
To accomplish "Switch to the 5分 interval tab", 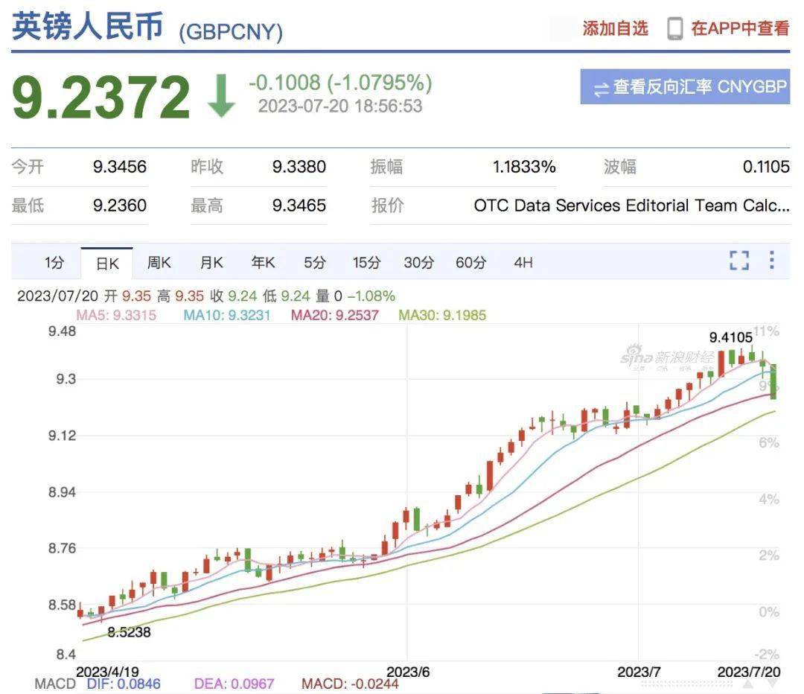I will coord(314,263).
